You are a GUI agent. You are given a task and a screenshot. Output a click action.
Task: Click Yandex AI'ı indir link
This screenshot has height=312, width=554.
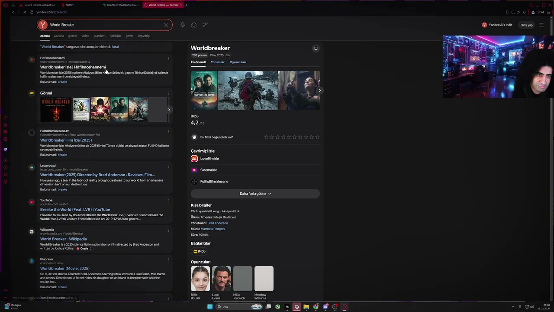[497, 25]
